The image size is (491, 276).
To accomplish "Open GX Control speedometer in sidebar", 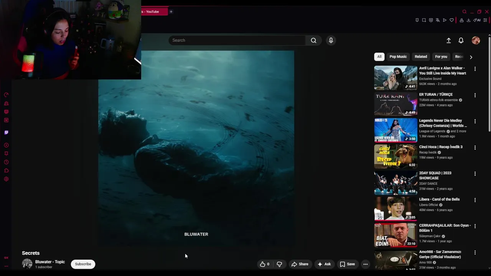I will (6, 95).
